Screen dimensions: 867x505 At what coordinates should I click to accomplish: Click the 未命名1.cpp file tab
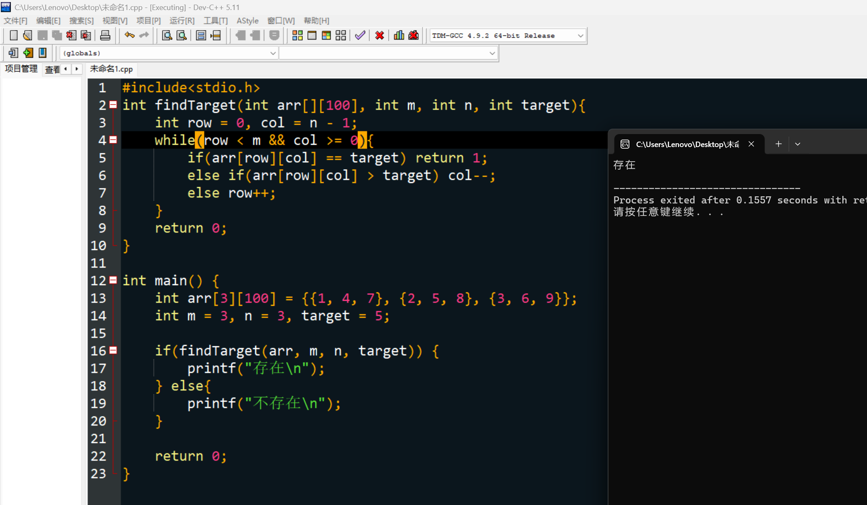(112, 69)
